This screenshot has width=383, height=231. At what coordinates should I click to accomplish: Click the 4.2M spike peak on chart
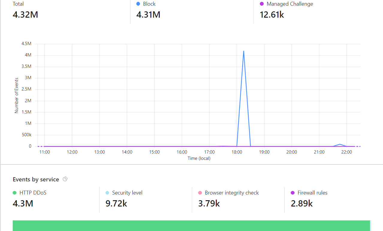pos(244,51)
